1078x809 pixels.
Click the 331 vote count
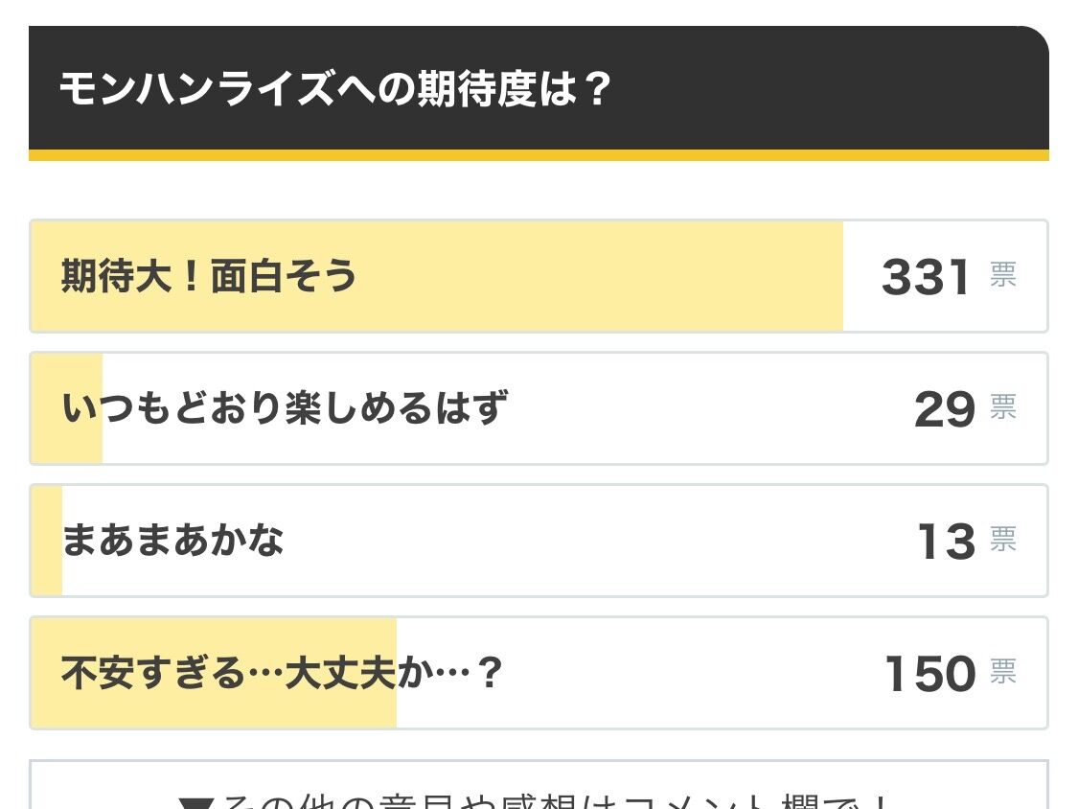tap(926, 277)
